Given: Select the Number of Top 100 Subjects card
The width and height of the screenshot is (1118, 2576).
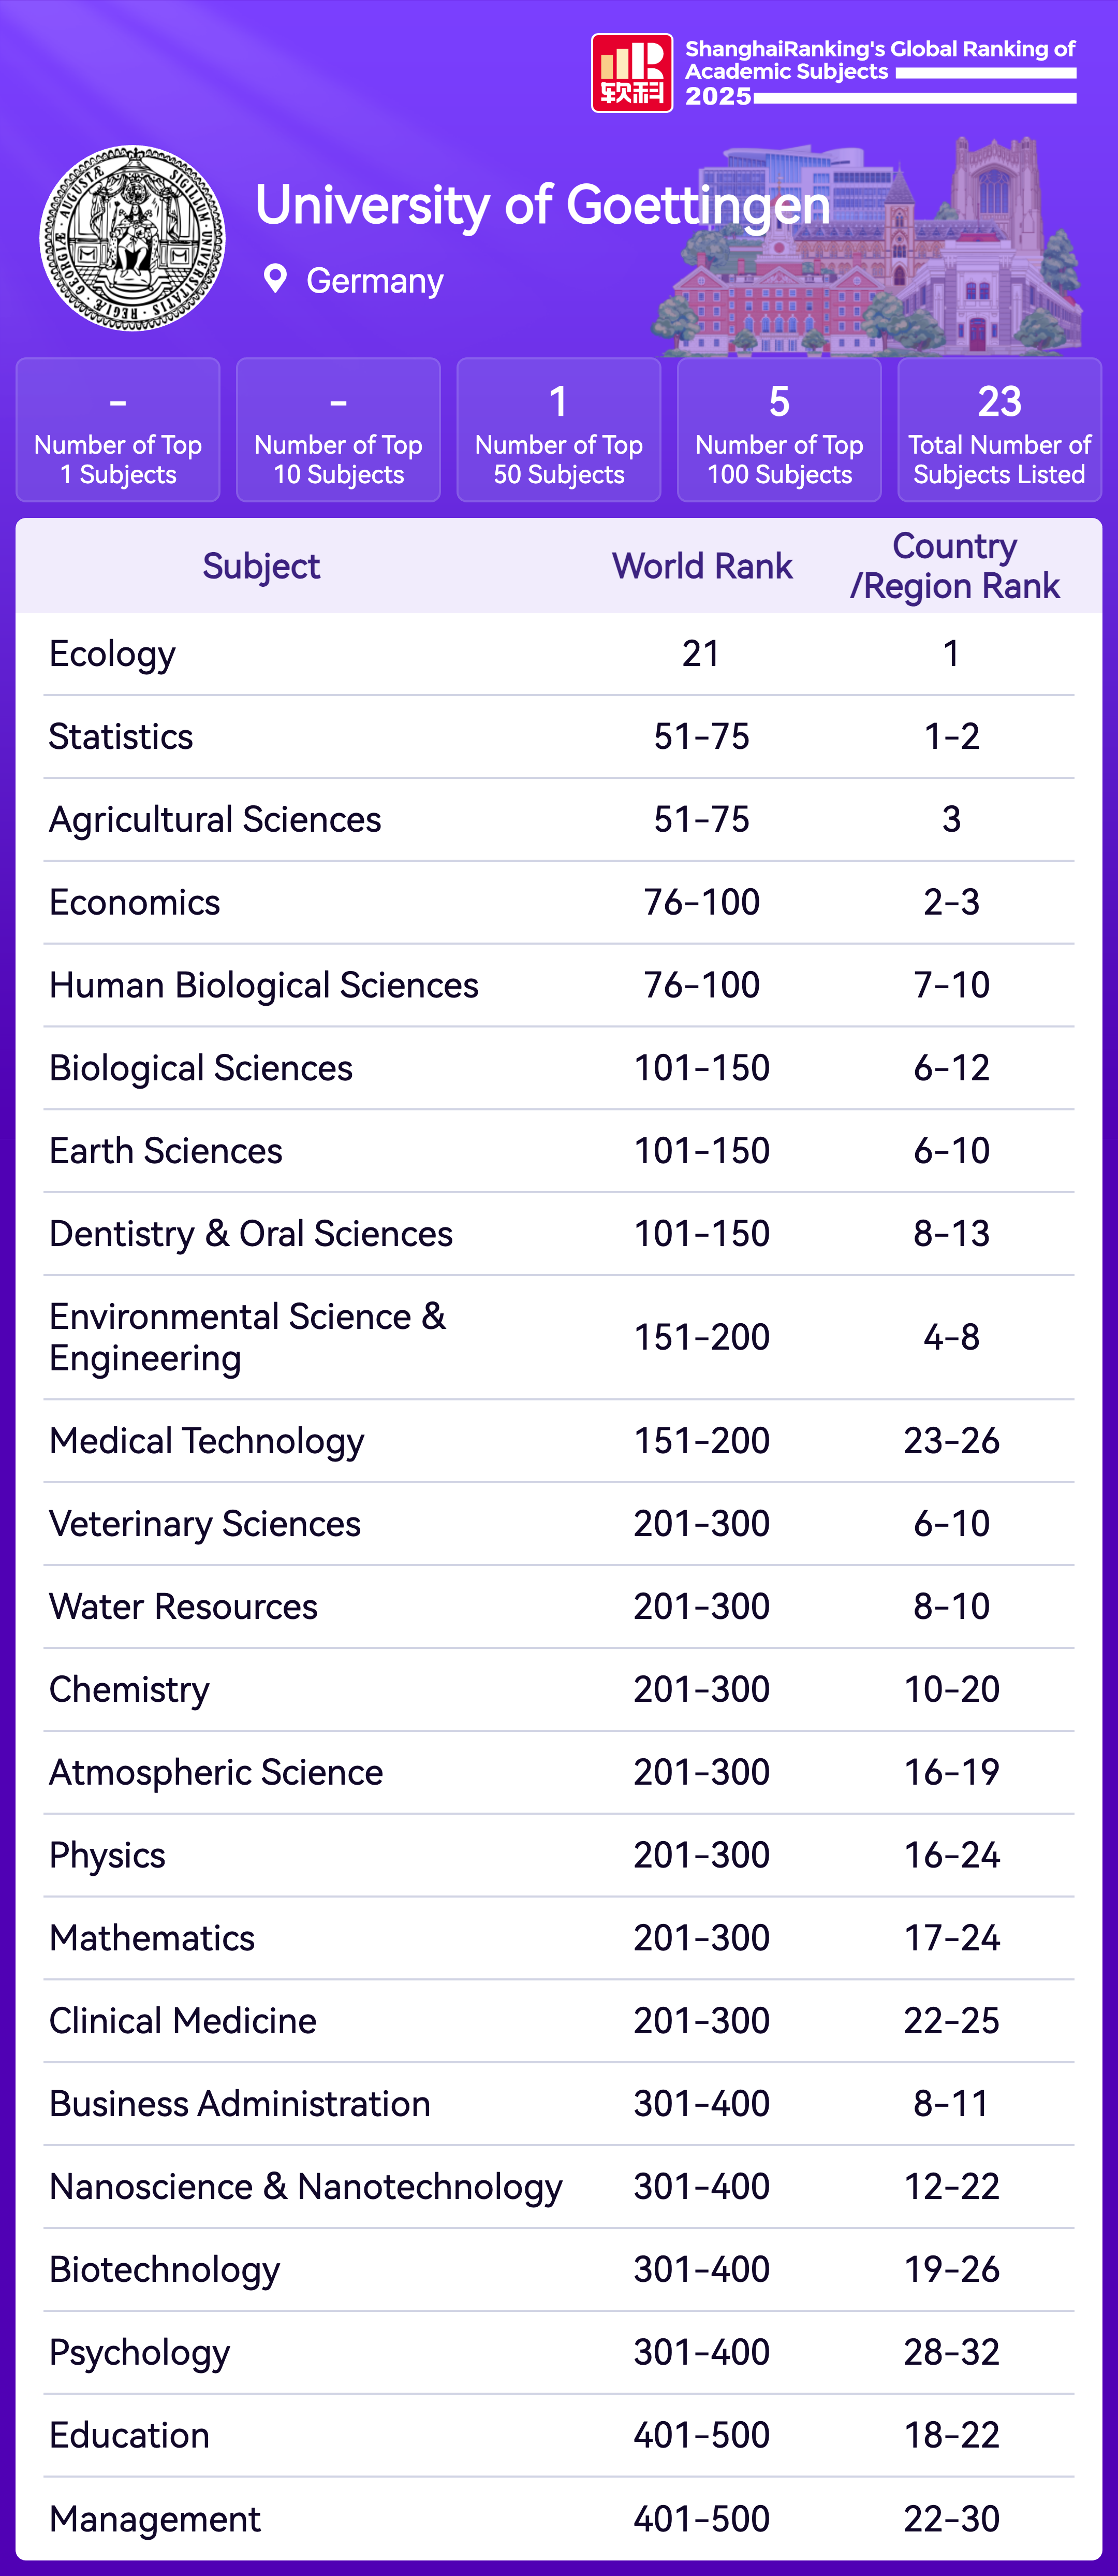Looking at the screenshot, I should 779,430.
